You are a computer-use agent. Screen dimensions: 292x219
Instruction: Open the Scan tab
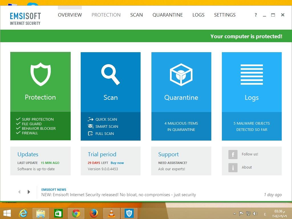(x=137, y=15)
